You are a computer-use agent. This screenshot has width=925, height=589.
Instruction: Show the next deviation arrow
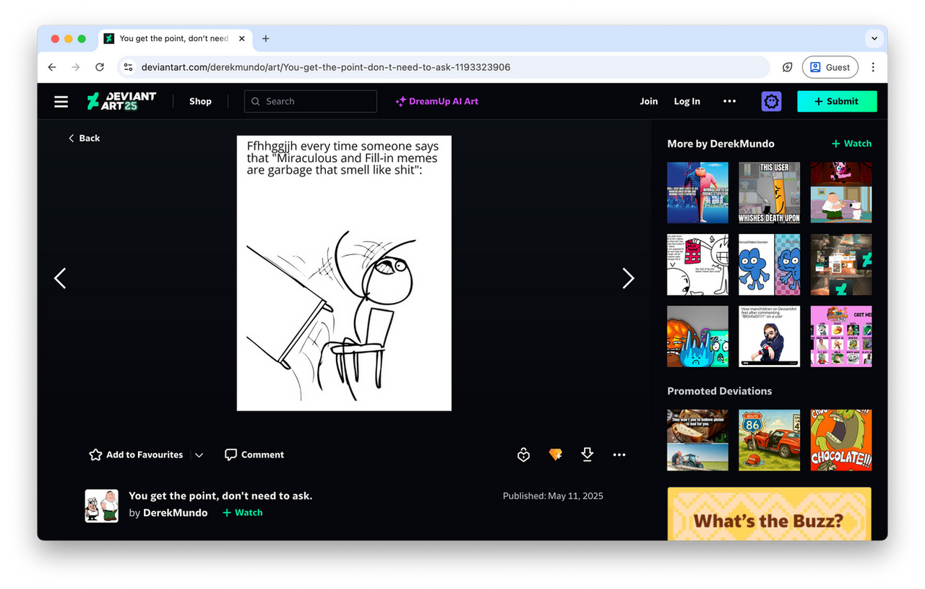click(629, 278)
